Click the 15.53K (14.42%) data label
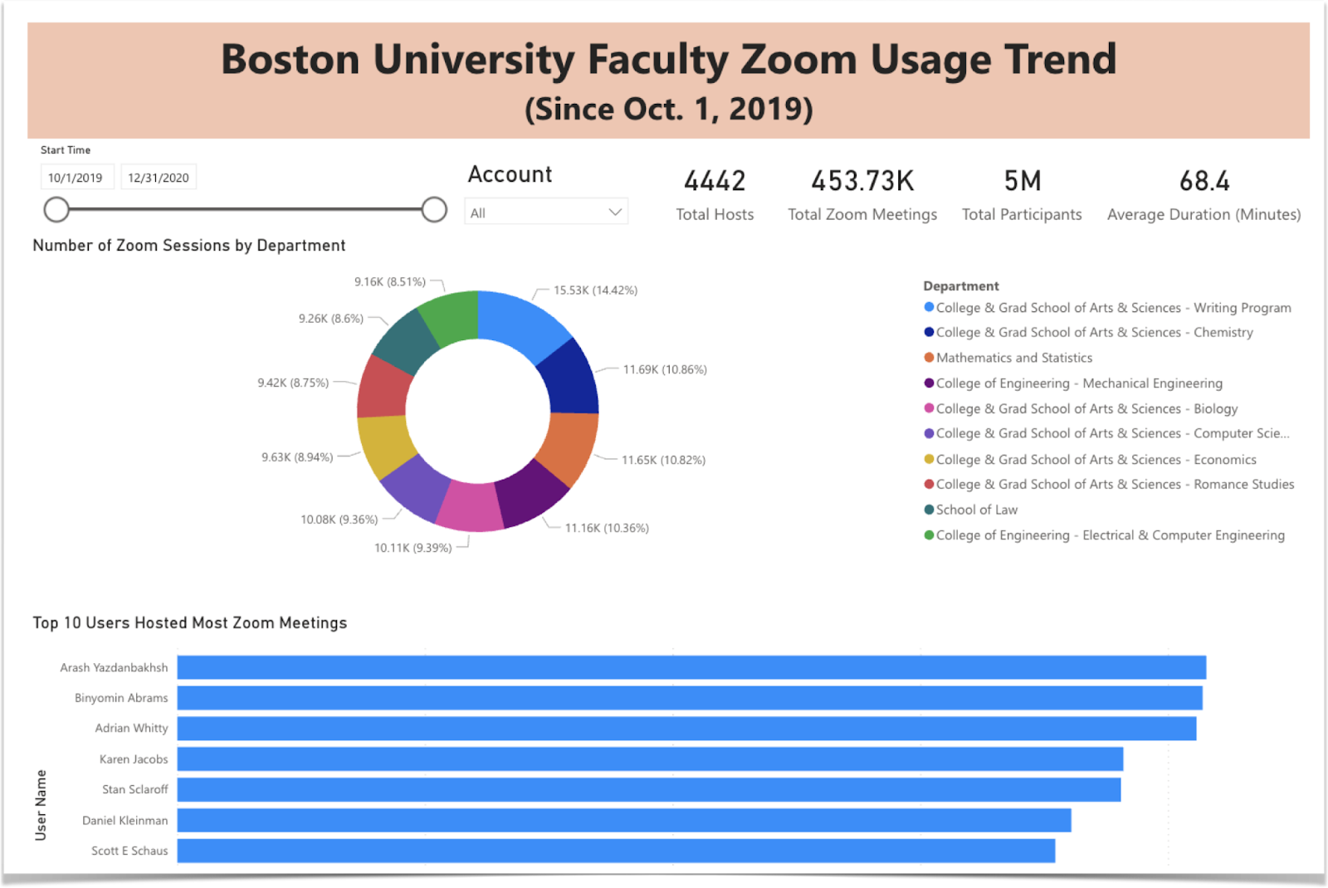This screenshot has height=888, width=1328. 595,290
